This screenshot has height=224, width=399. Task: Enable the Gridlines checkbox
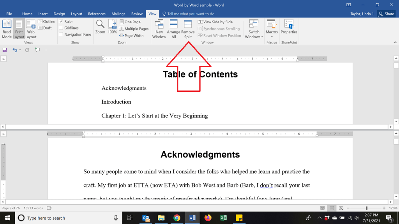(x=61, y=28)
